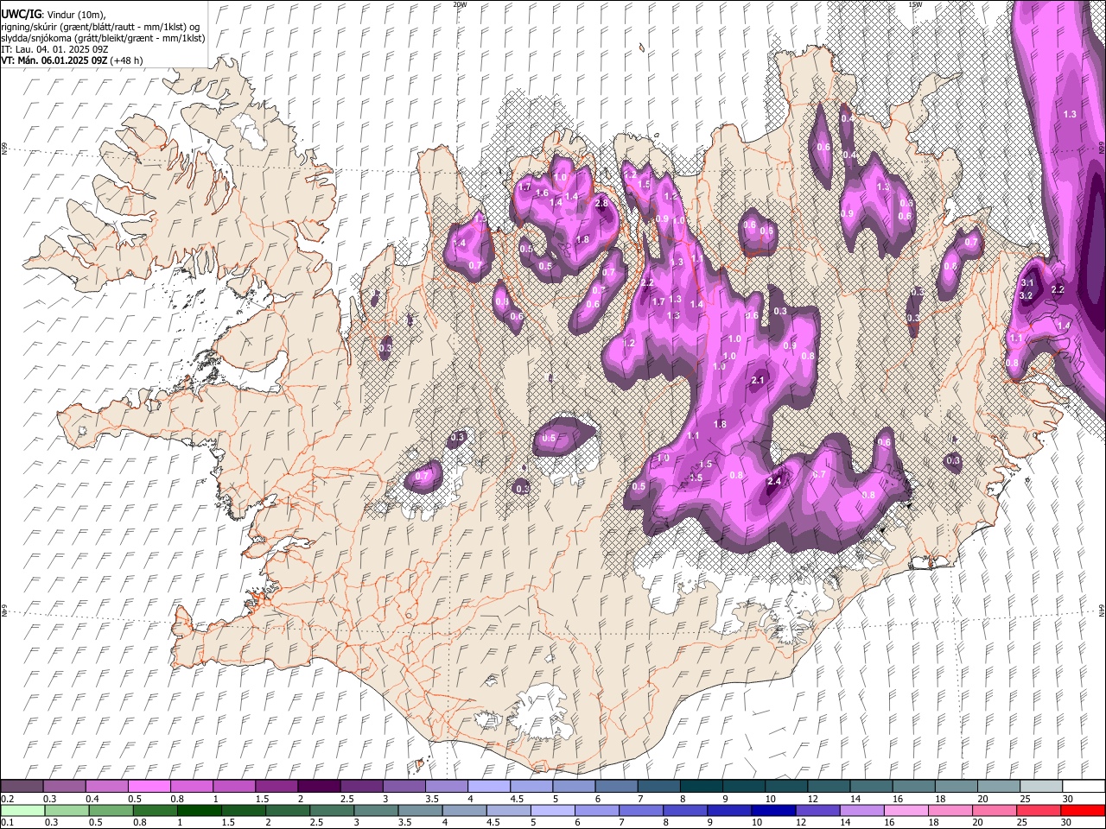Click the 2.1 snowfall value in central highlands
Screen dimensions: 1106x829
click(759, 380)
